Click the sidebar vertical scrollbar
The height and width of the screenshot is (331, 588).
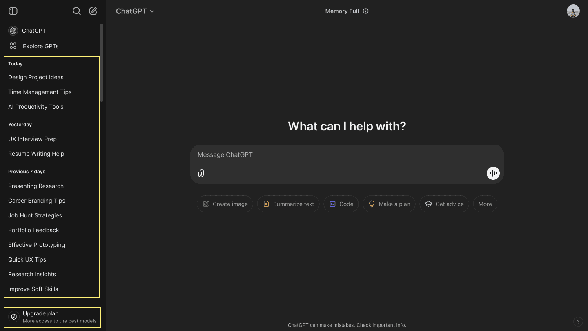102,63
